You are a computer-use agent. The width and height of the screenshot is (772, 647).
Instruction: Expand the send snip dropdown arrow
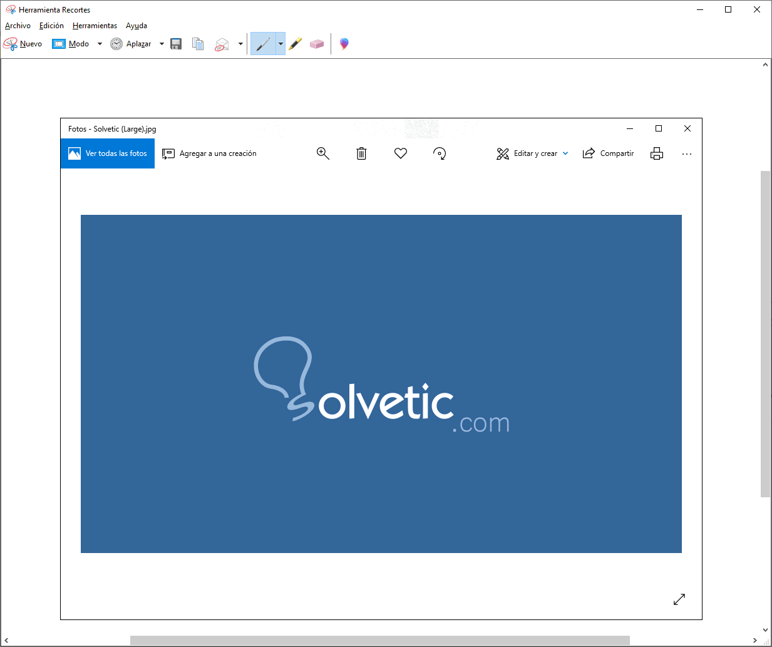tap(240, 44)
